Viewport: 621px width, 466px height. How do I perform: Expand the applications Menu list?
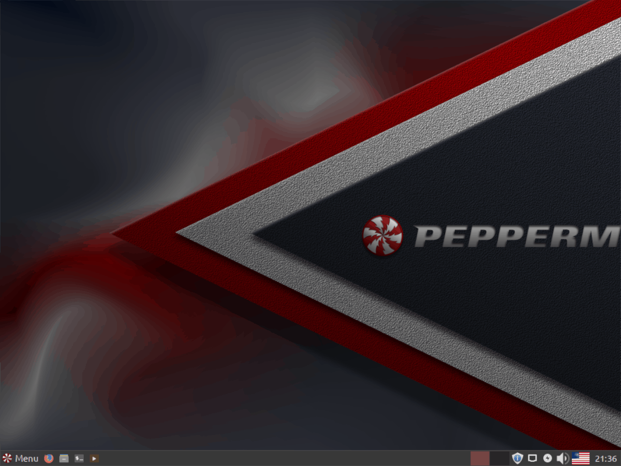[26, 458]
